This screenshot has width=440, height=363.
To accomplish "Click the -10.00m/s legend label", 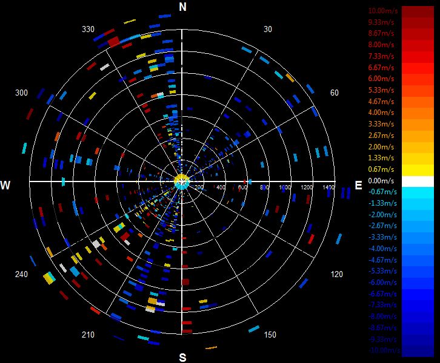I will pos(384,350).
